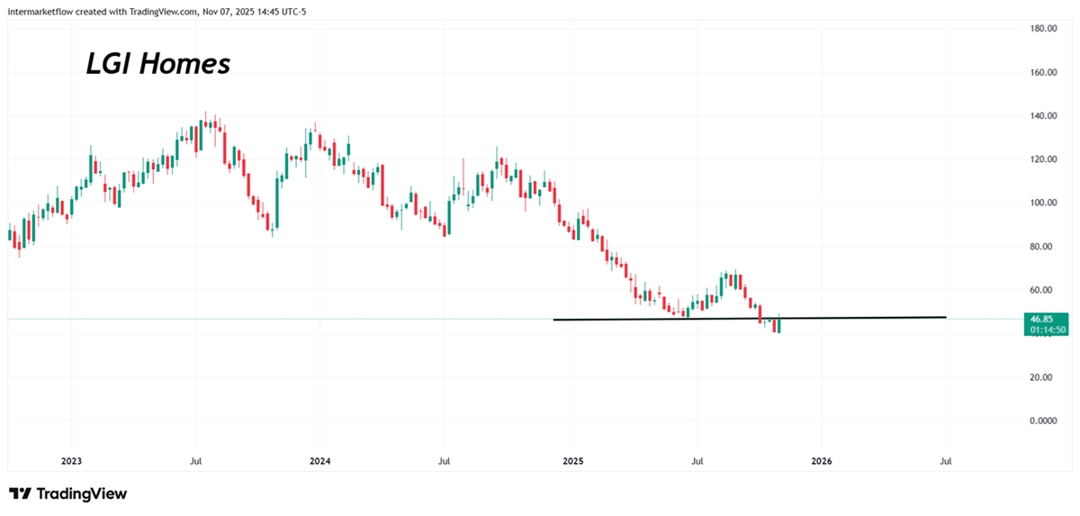Click the Jul label between 2023 and 2024
The height and width of the screenshot is (516, 1080).
(x=195, y=461)
